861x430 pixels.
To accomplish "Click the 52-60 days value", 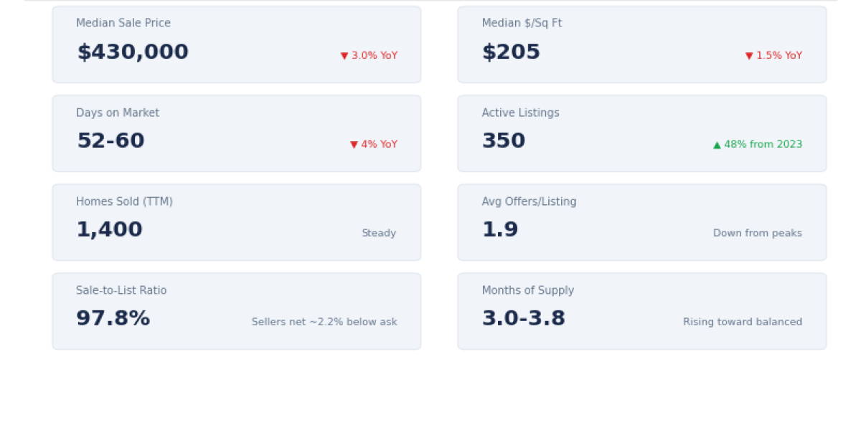I will (110, 141).
